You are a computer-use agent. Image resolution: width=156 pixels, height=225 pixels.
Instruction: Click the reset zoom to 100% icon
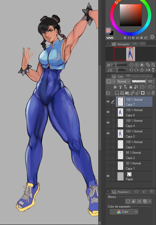tap(142, 65)
